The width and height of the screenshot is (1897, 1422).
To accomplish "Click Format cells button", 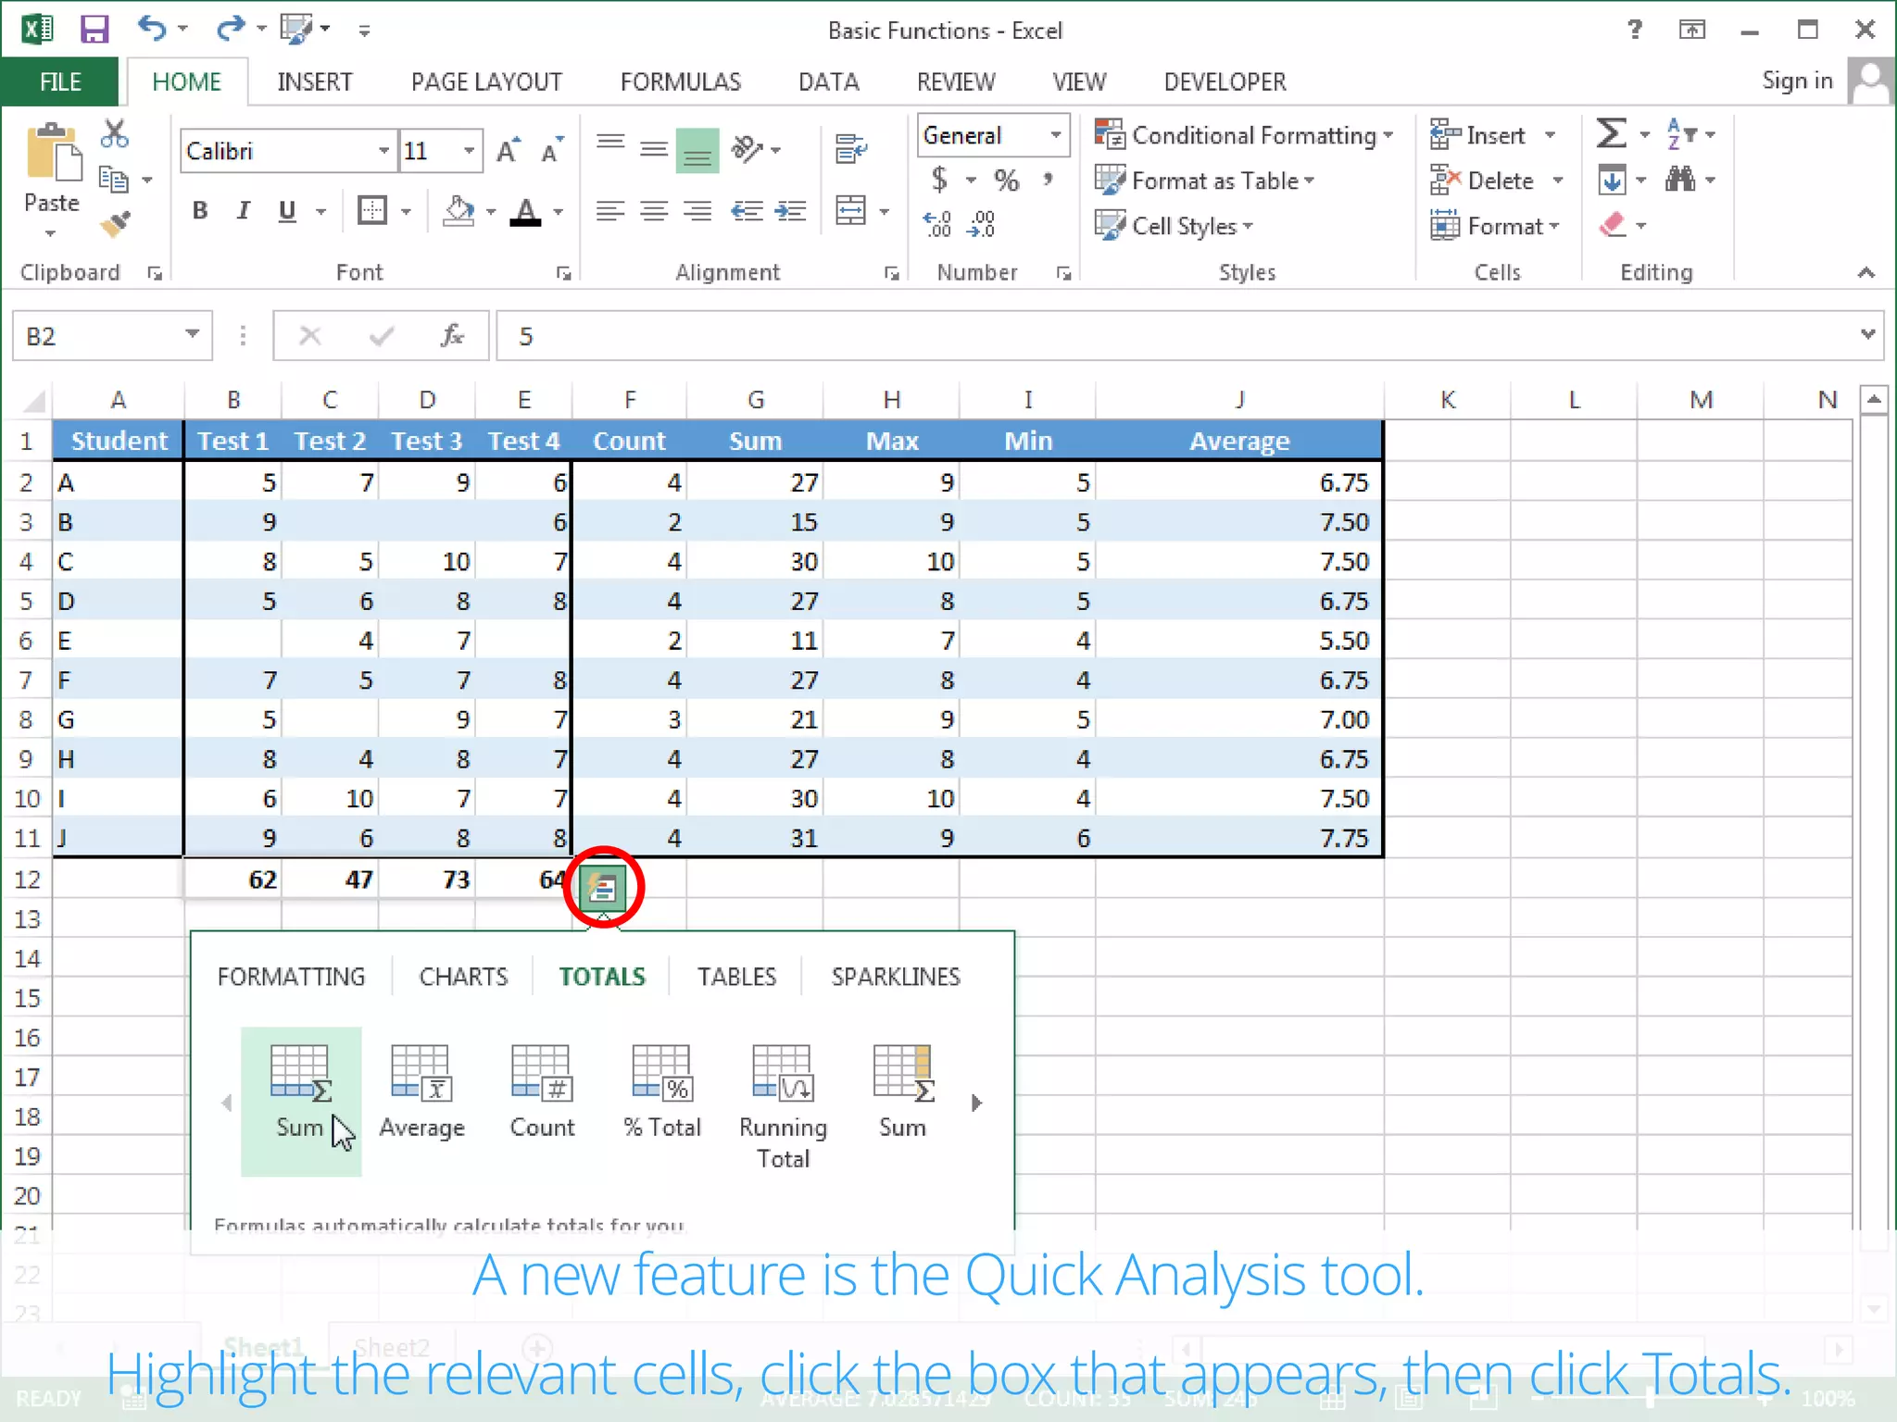I will click(1495, 226).
